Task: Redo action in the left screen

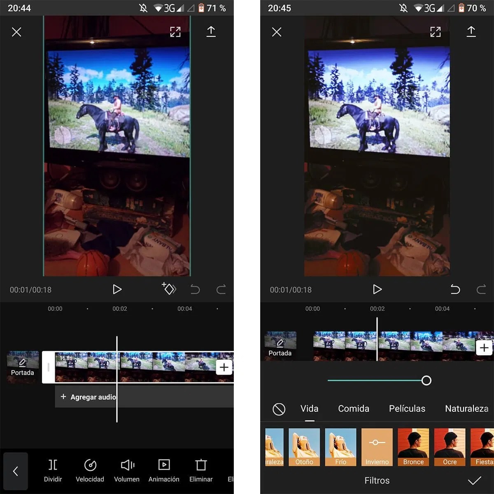Action: (x=221, y=289)
